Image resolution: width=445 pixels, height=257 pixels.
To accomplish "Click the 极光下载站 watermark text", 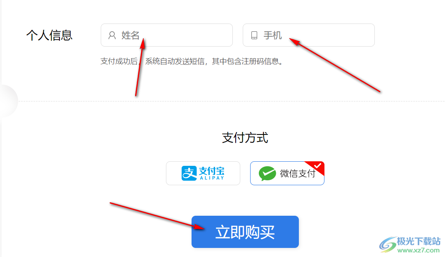I will (x=419, y=241).
